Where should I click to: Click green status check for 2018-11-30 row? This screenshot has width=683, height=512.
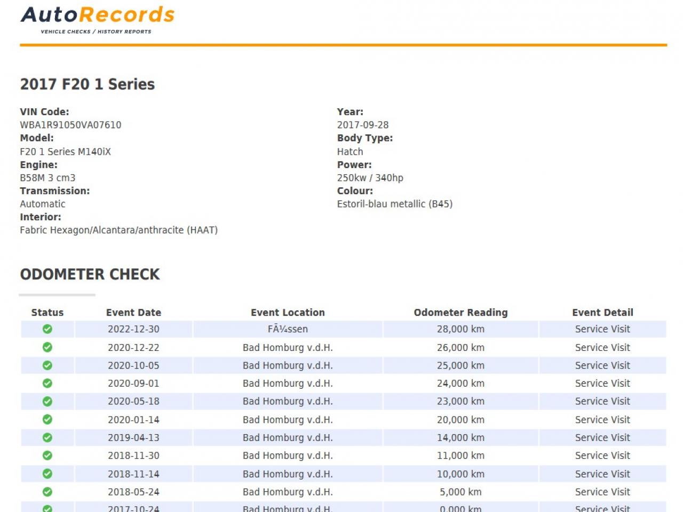47,455
